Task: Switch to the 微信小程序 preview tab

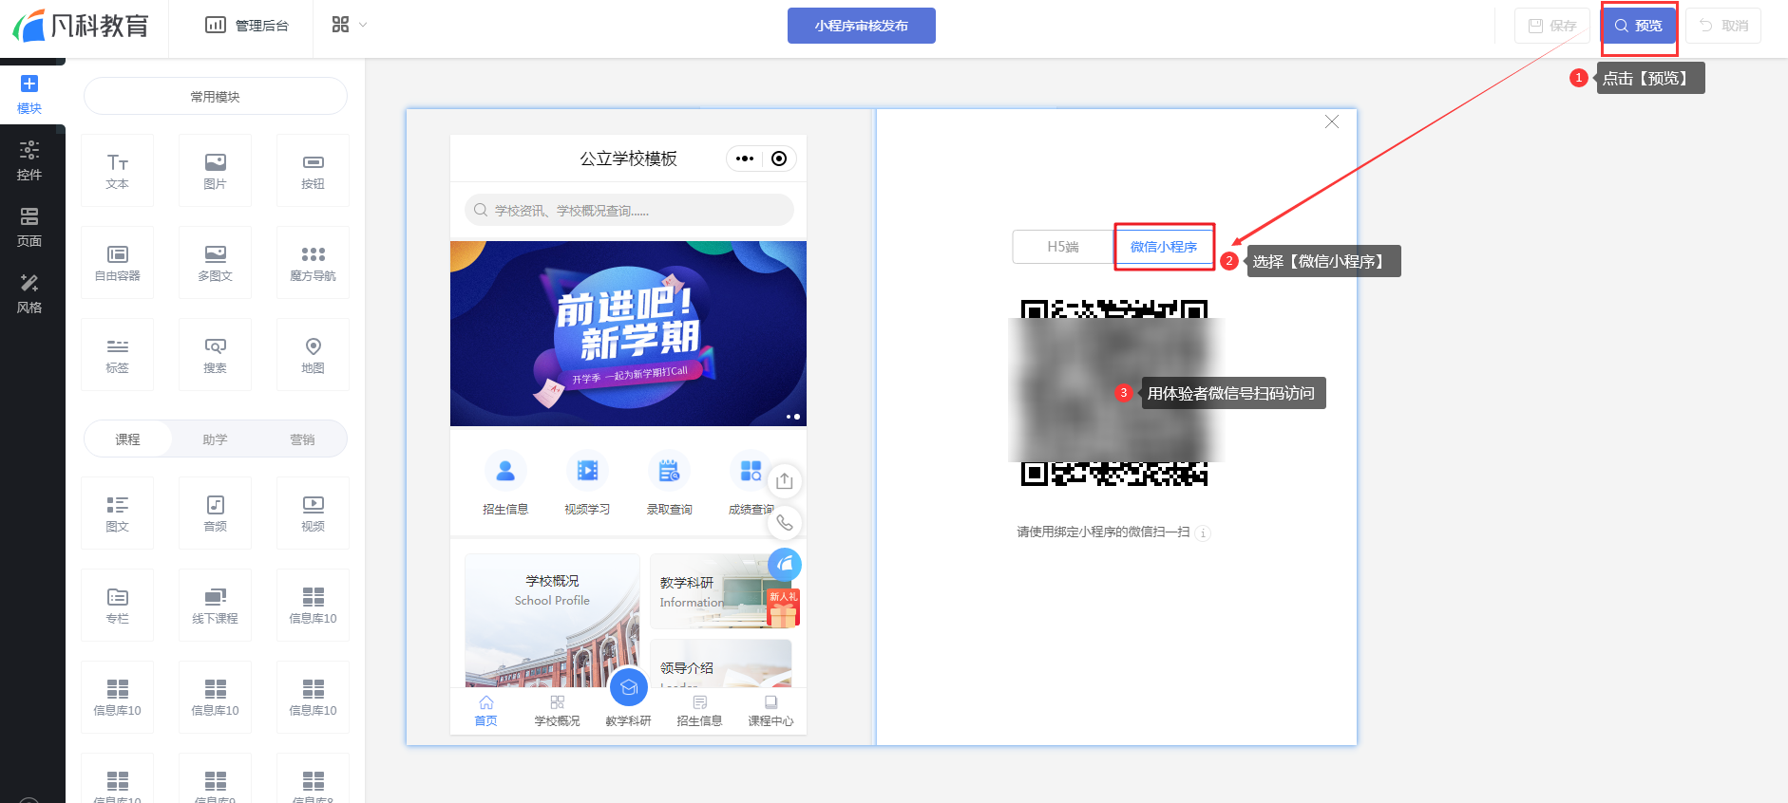Action: [1164, 247]
